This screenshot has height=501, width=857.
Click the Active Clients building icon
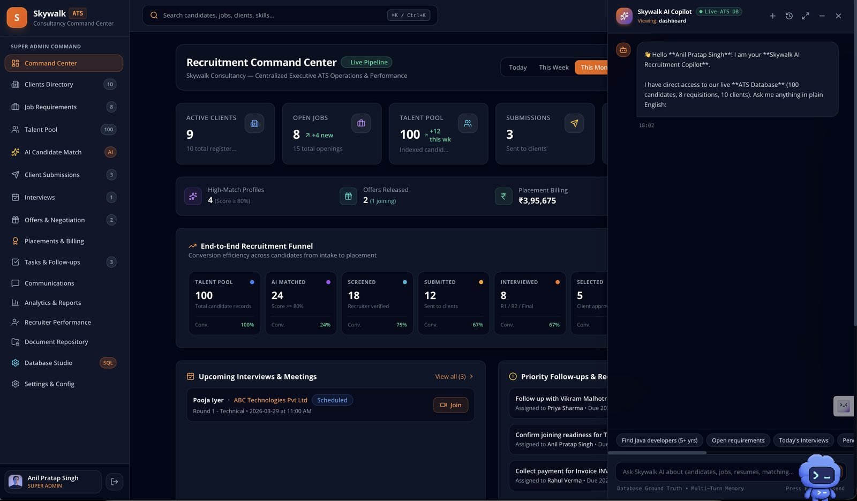(x=254, y=123)
